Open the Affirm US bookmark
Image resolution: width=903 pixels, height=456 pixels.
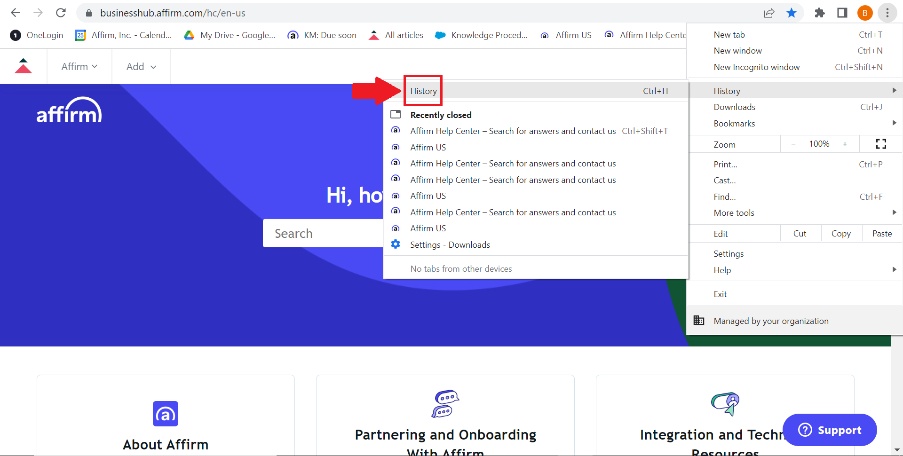tap(566, 35)
